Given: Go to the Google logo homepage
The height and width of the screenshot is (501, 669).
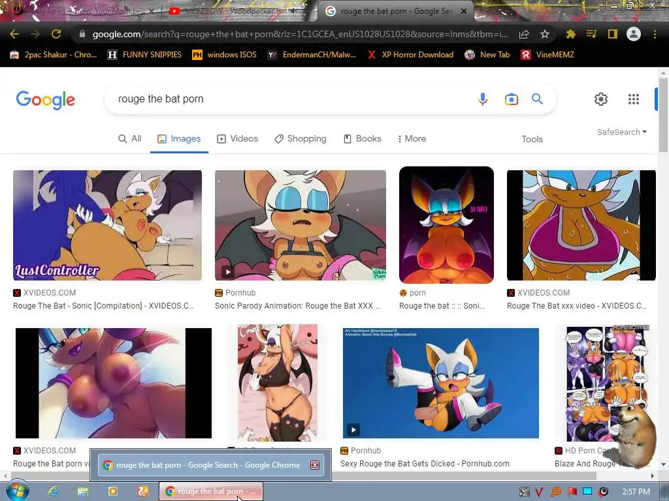Looking at the screenshot, I should [46, 100].
